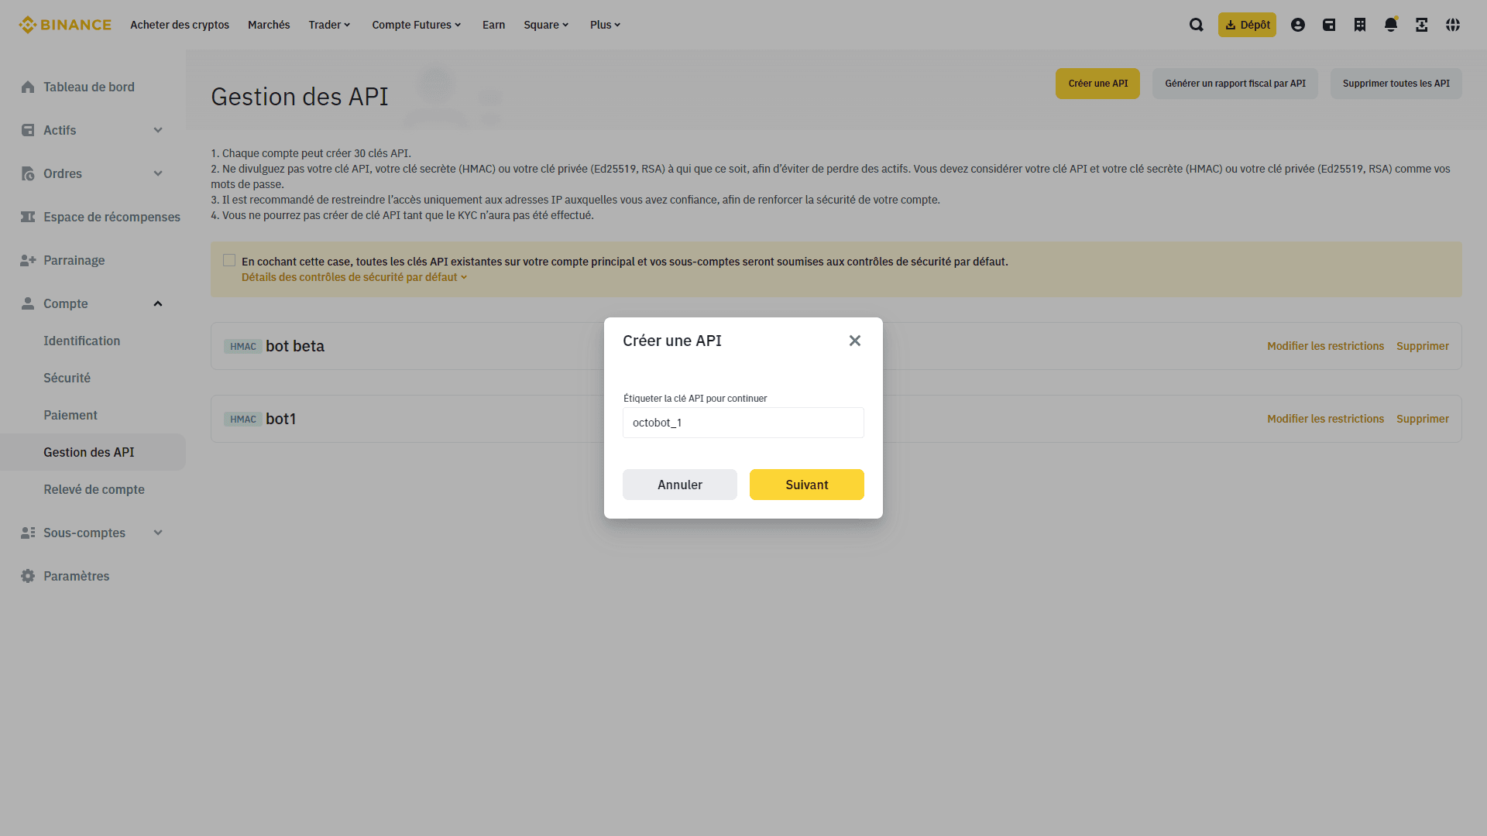Click Supprimer toutes les API
Viewport: 1487px width, 836px height.
(1396, 84)
